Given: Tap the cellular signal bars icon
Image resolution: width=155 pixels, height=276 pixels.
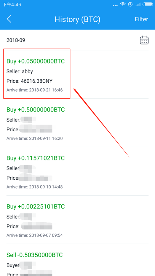Looking at the screenshot, I should tap(138, 4).
